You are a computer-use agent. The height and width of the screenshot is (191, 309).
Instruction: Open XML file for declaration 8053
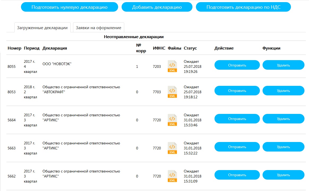pyautogui.click(x=172, y=92)
